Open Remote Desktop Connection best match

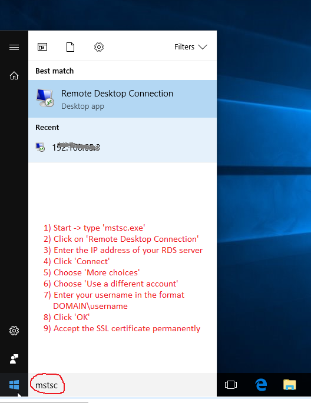123,99
